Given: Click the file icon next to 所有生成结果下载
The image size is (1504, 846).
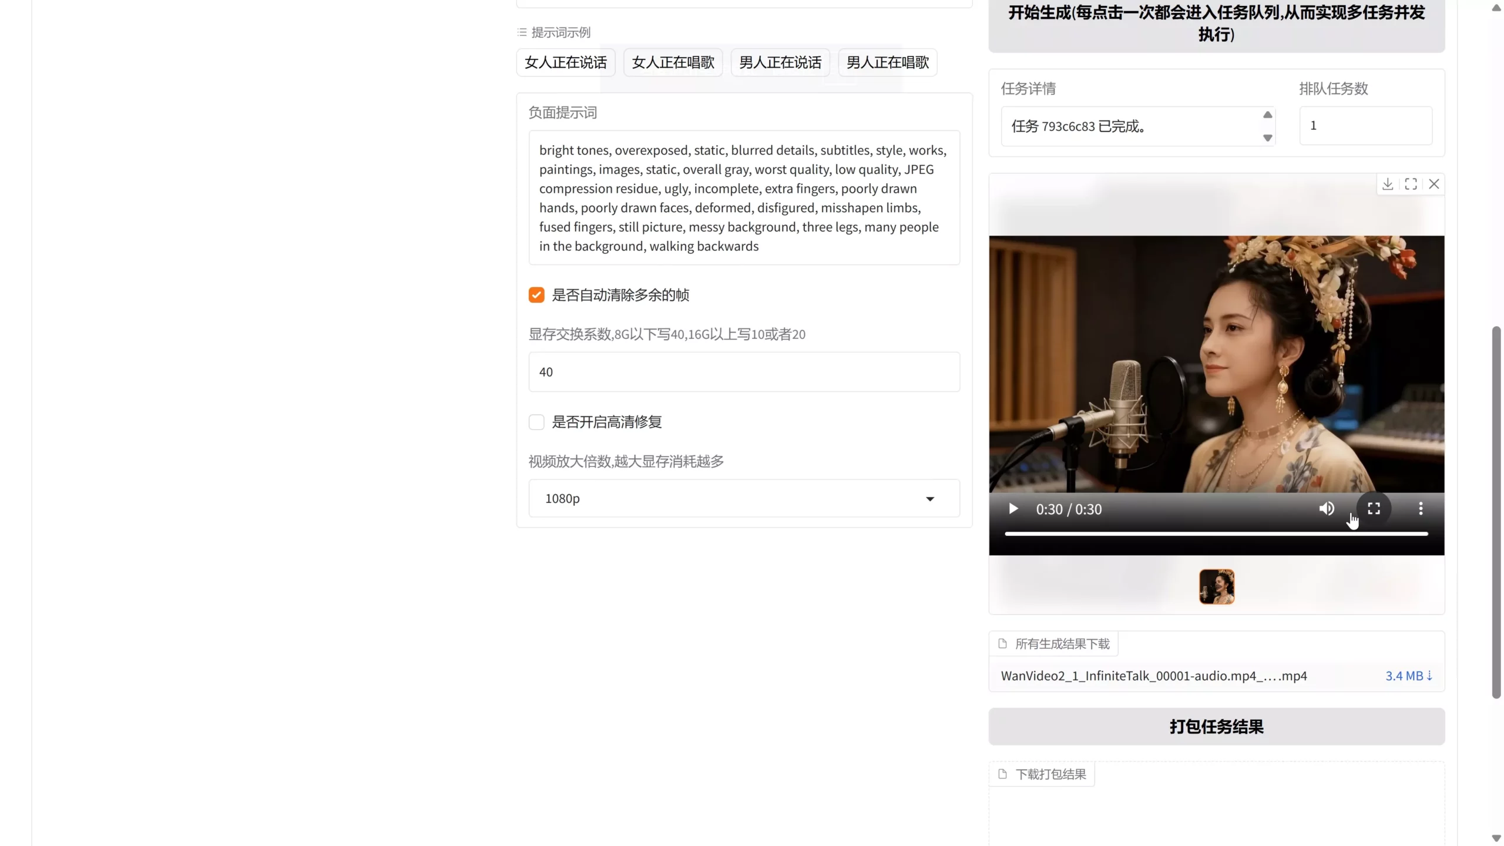Looking at the screenshot, I should coord(1002,643).
